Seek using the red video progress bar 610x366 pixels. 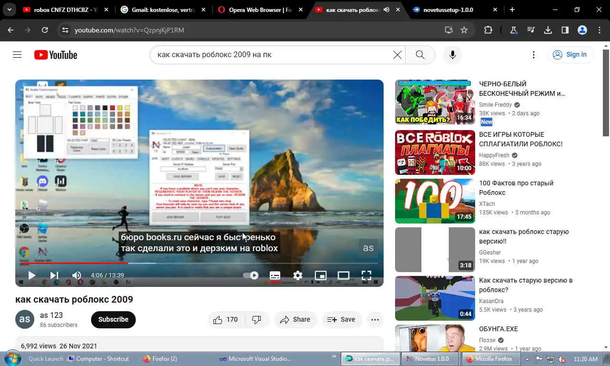tap(199, 263)
